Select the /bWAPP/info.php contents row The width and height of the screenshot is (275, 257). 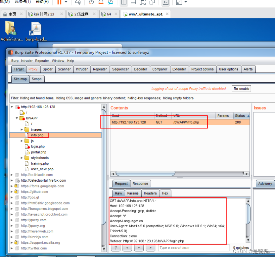[x=180, y=122]
